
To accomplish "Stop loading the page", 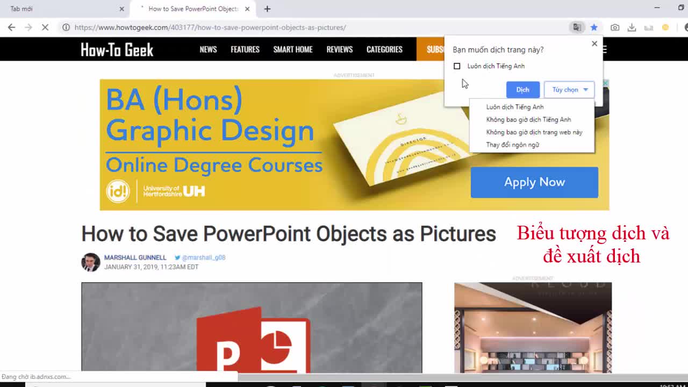I will [x=45, y=27].
